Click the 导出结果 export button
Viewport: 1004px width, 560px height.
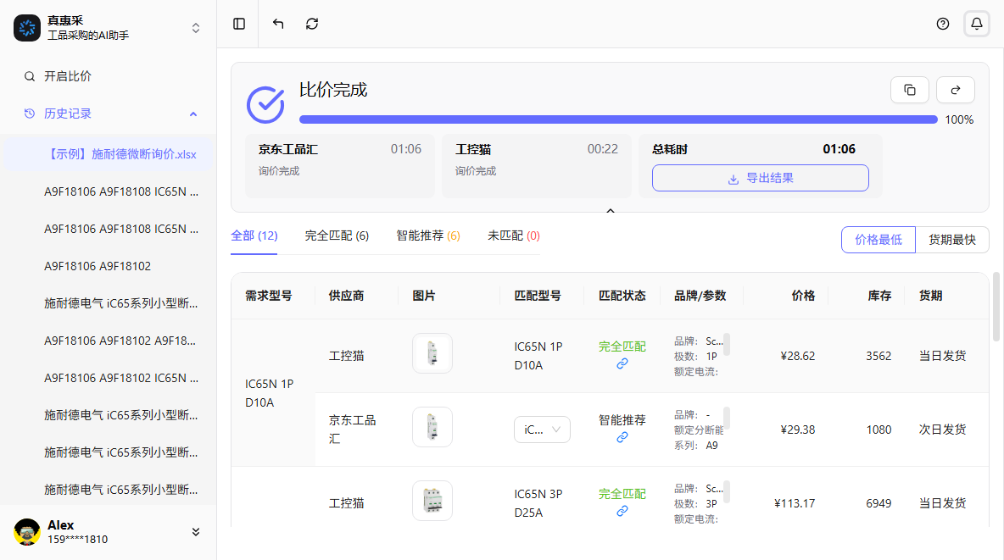(x=759, y=178)
